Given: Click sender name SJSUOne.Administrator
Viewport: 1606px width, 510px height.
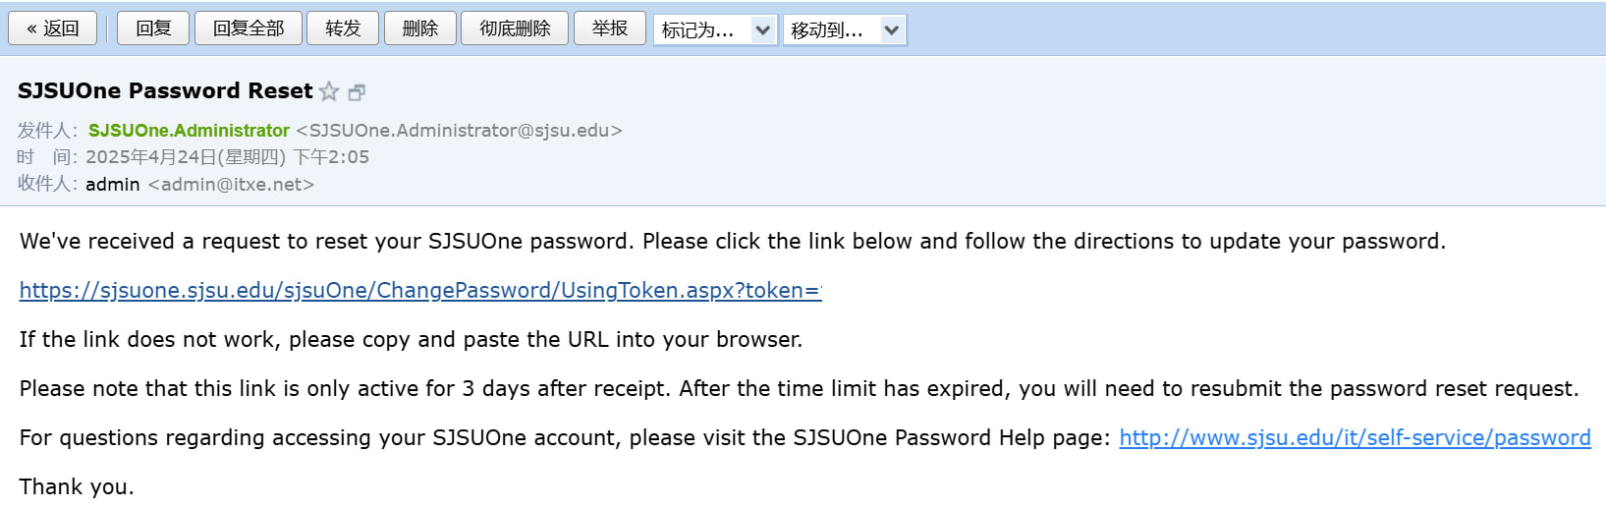Looking at the screenshot, I should [189, 131].
